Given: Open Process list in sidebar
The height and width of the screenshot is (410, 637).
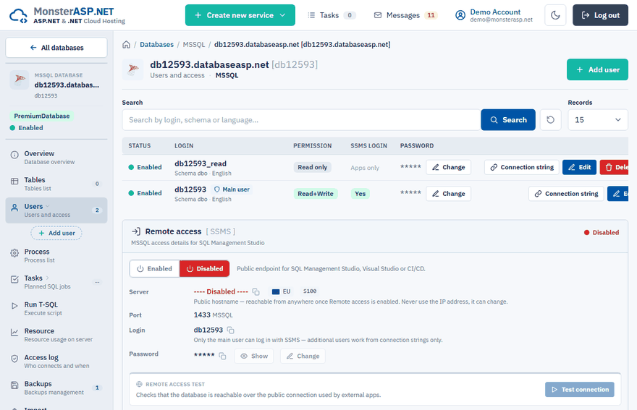Looking at the screenshot, I should pyautogui.click(x=56, y=256).
